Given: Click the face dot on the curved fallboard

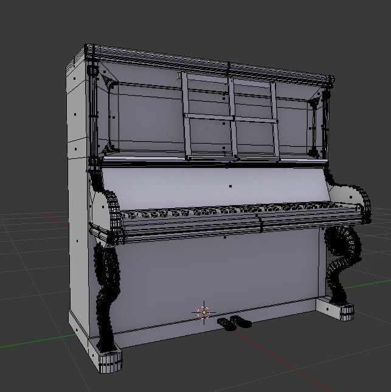Looking at the screenshot, I should (x=230, y=186).
